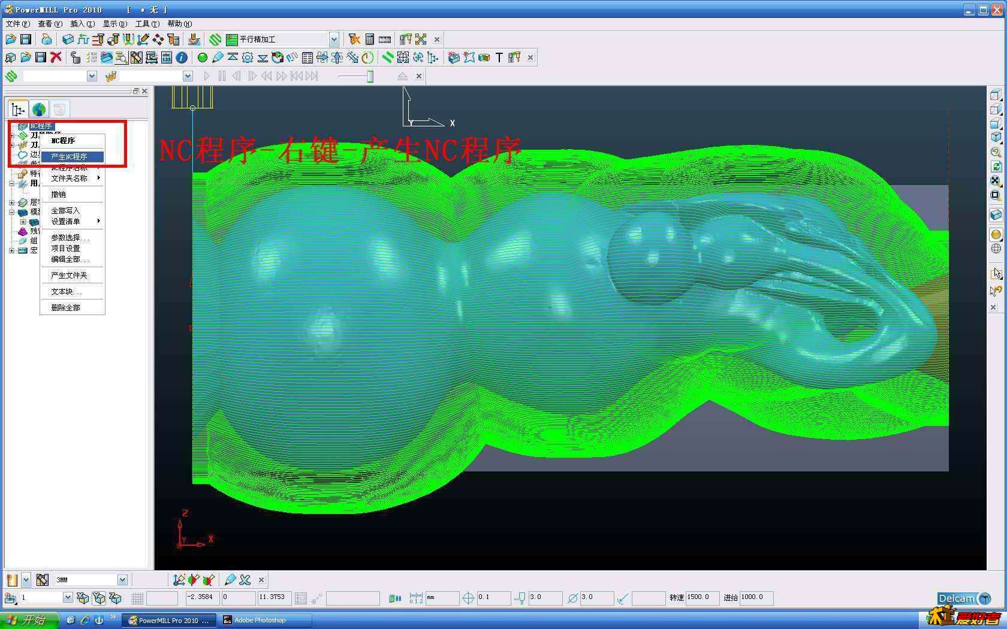Select 产生NC程序 from context menu
Viewport: 1007px width, 629px height.
(x=72, y=157)
